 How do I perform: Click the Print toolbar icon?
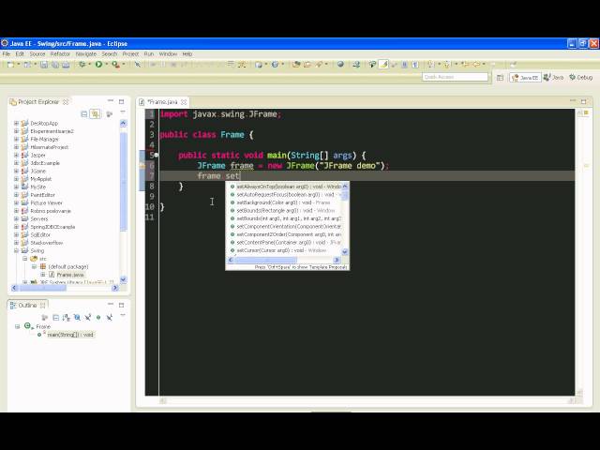point(66,65)
